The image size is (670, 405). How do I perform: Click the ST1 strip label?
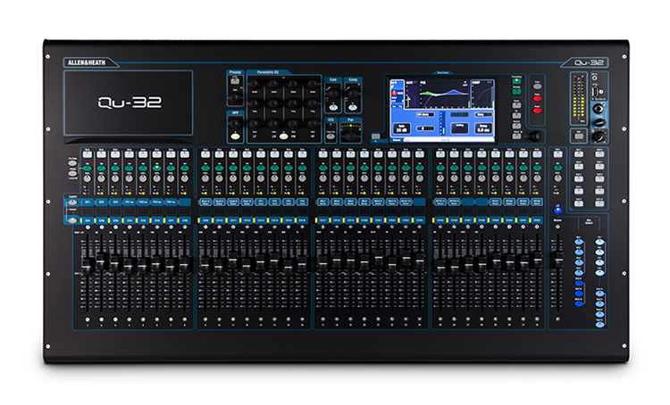click(x=88, y=202)
